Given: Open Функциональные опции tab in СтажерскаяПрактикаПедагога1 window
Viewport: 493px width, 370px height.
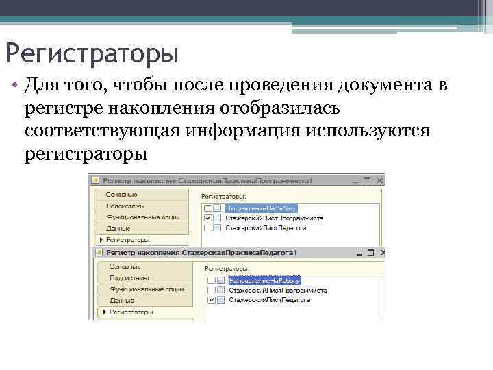Looking at the screenshot, I should (145, 289).
